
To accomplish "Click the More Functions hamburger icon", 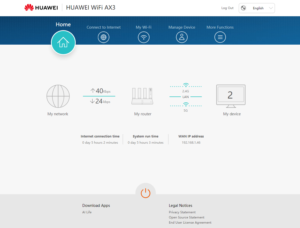I will click(x=220, y=37).
